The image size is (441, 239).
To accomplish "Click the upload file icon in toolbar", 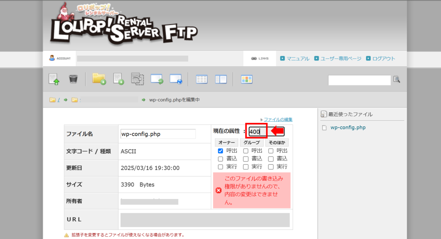I will [54, 79].
